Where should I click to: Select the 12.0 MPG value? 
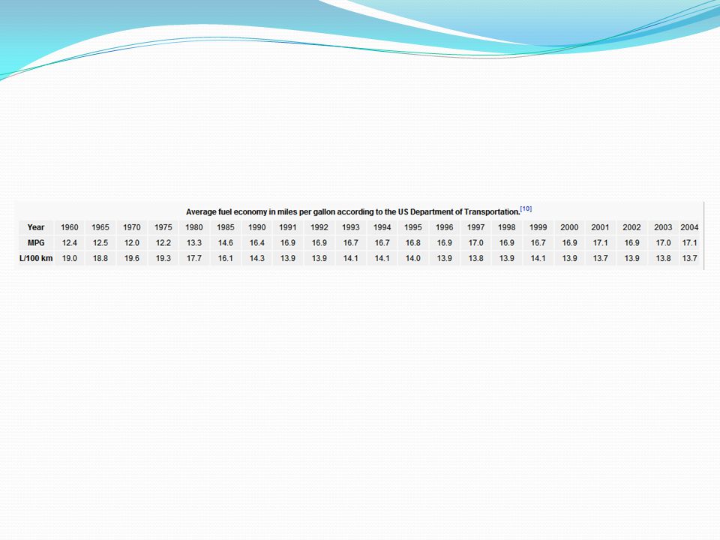pos(132,243)
